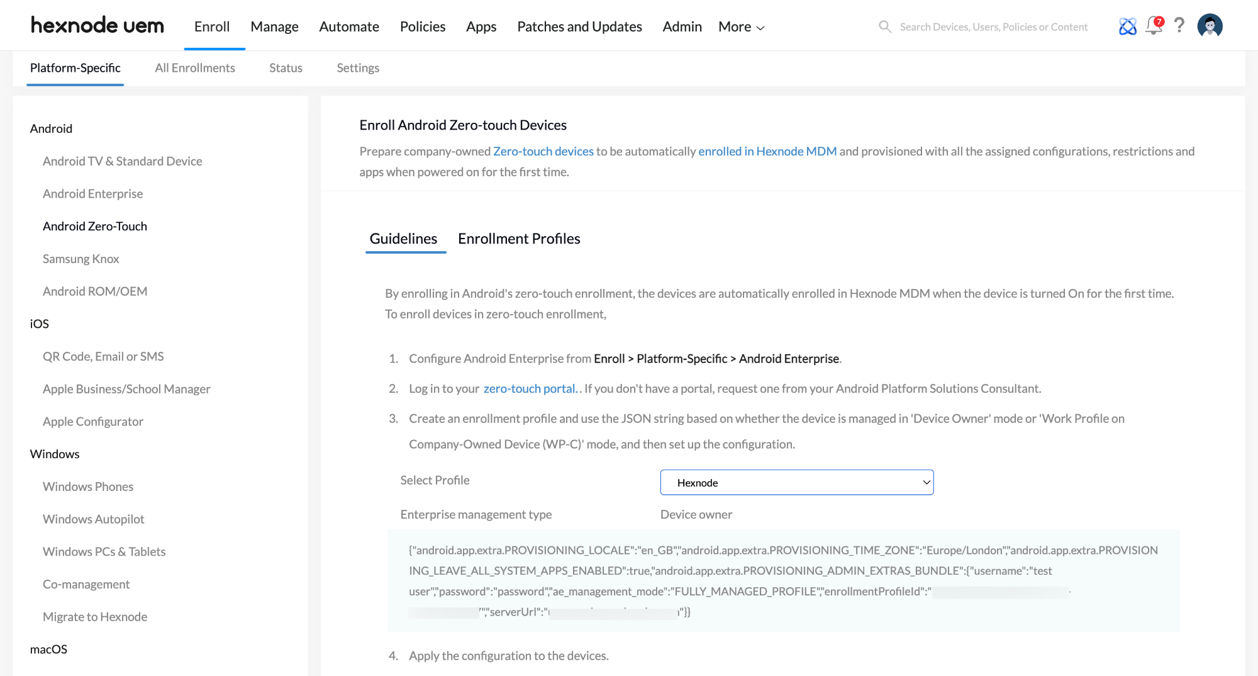Open the Select Profile Hexnode dropdown

tap(797, 482)
